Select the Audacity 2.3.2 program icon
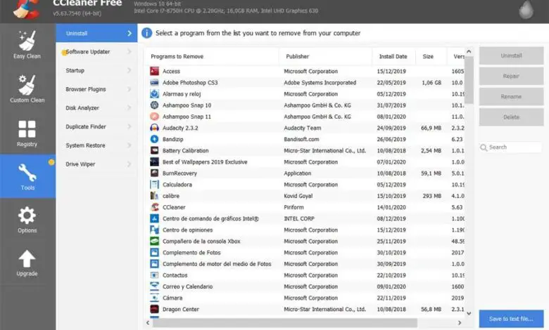The image size is (549, 330). (x=155, y=128)
